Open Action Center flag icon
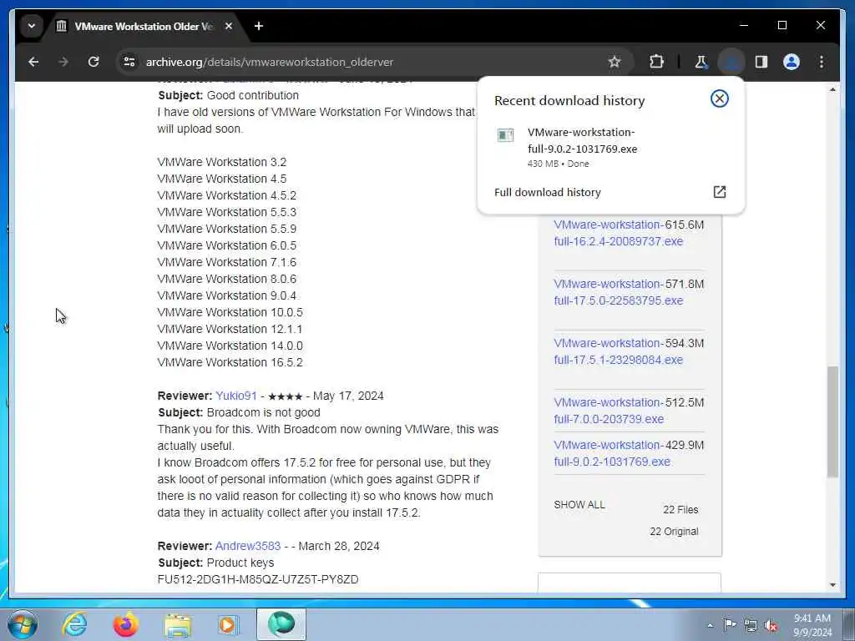This screenshot has height=641, width=855. (x=730, y=625)
